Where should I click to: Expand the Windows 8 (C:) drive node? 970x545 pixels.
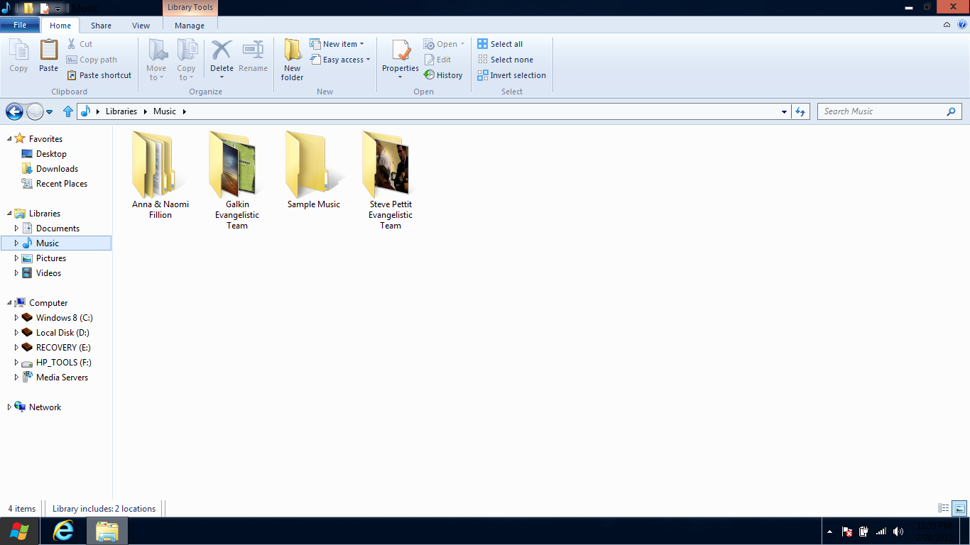pyautogui.click(x=16, y=318)
